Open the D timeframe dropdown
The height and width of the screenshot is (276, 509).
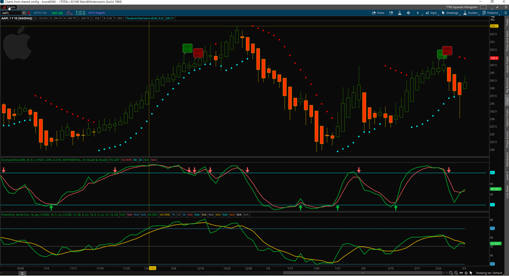point(418,13)
